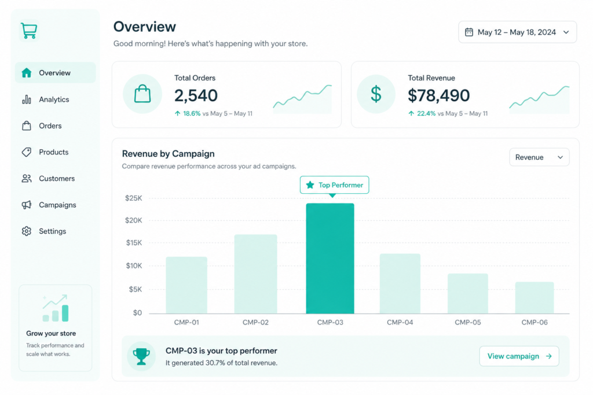
Task: Select Campaigns in the sidebar
Action: (x=55, y=205)
